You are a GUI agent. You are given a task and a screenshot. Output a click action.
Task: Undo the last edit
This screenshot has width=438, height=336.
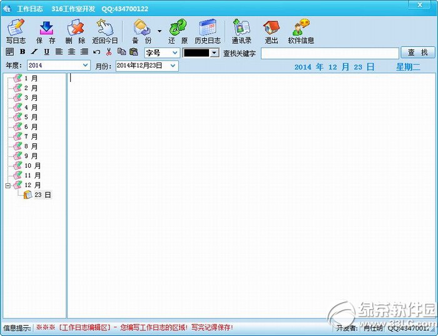coord(96,52)
